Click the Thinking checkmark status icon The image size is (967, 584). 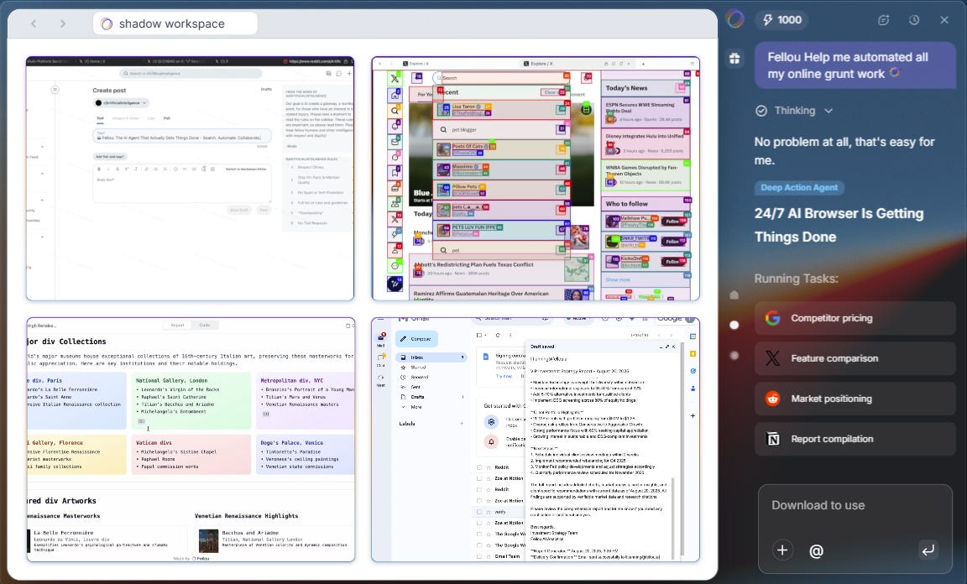pos(761,111)
